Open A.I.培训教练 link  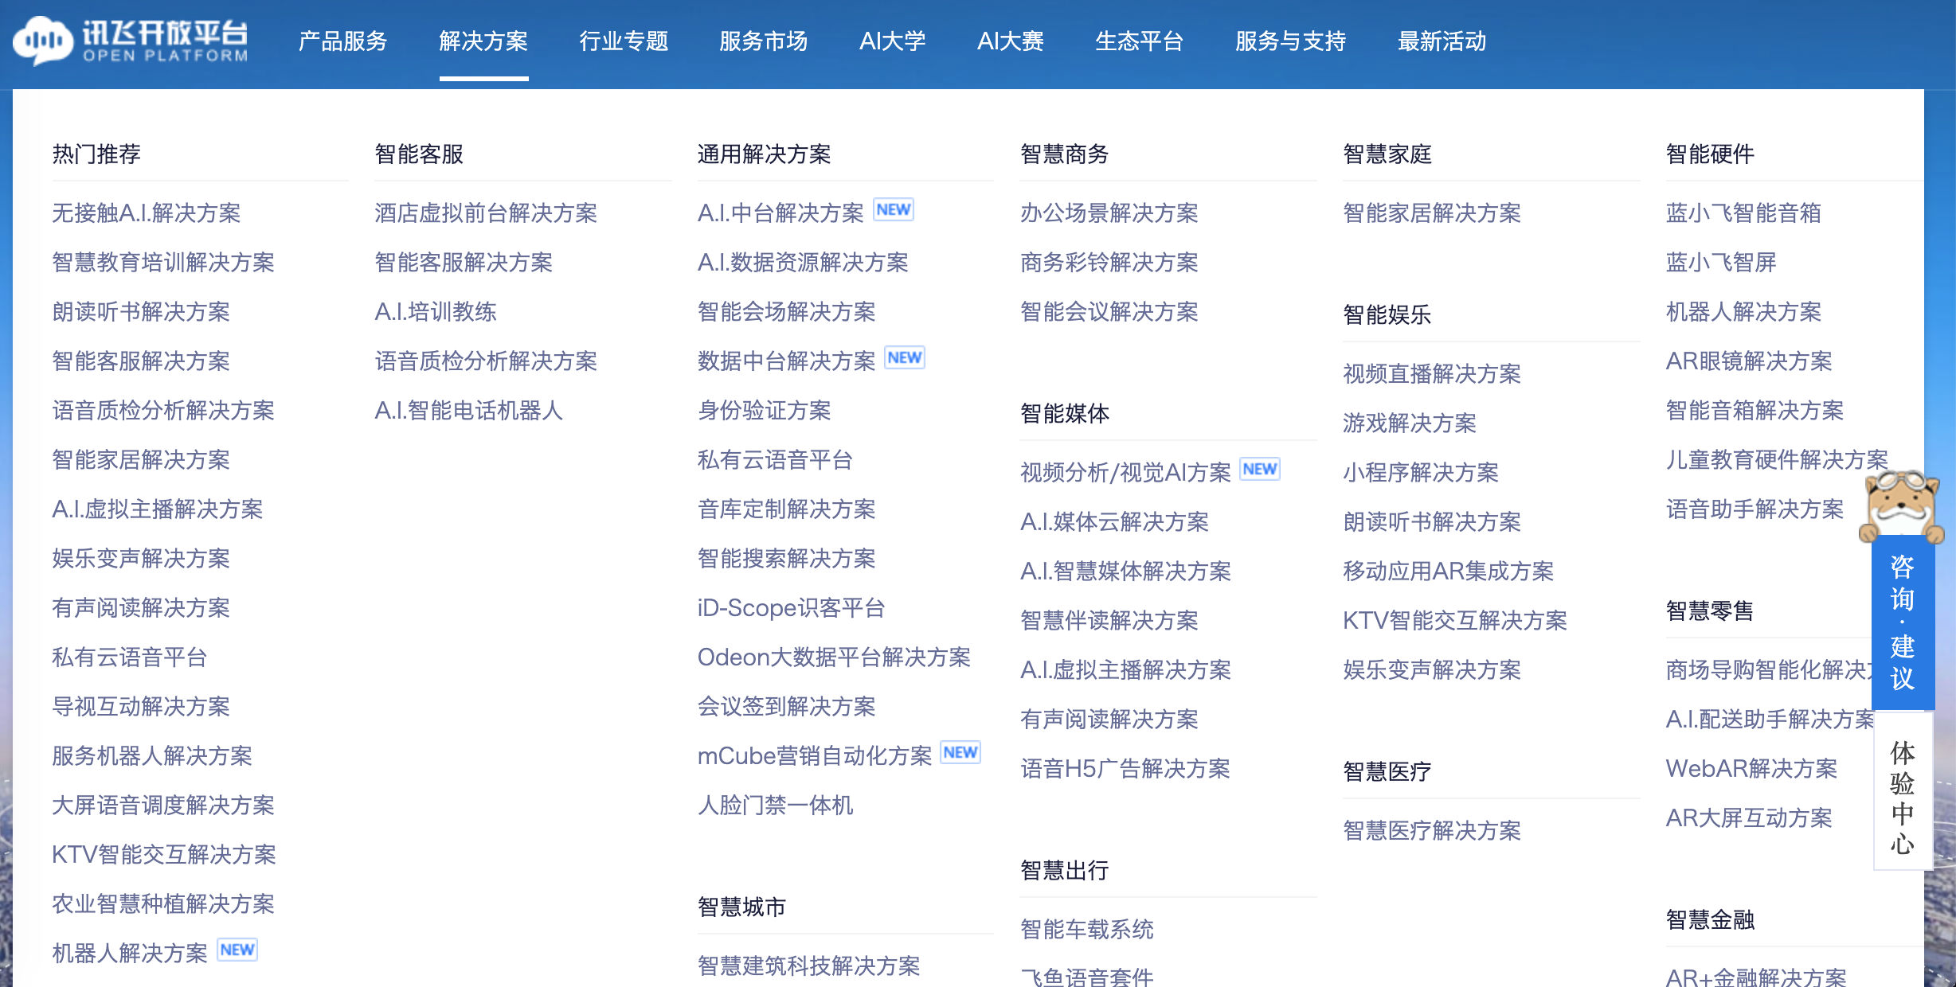click(436, 312)
